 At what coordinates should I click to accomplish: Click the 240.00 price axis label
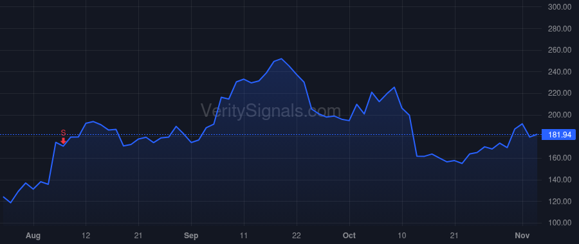point(560,72)
